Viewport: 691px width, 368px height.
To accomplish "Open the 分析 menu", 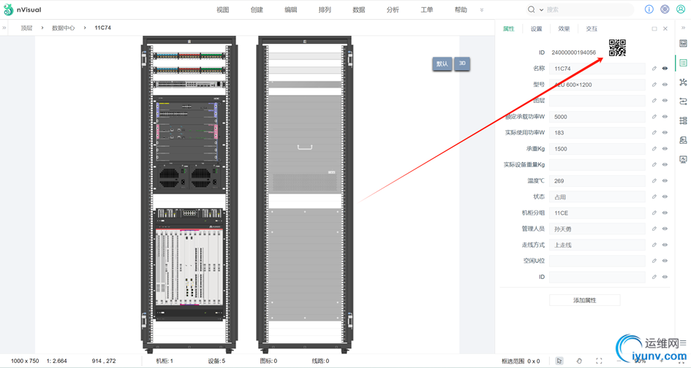I will click(393, 9).
